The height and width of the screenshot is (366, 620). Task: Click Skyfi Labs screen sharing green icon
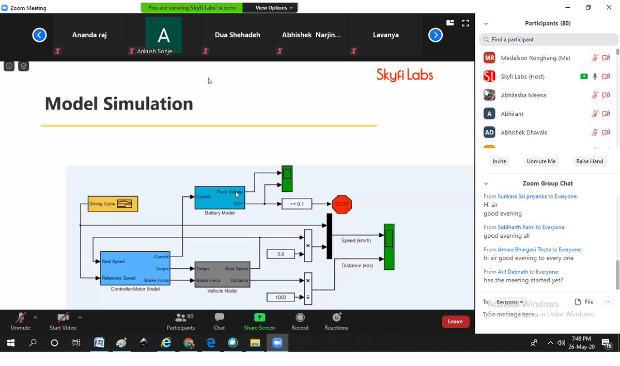pyautogui.click(x=584, y=77)
